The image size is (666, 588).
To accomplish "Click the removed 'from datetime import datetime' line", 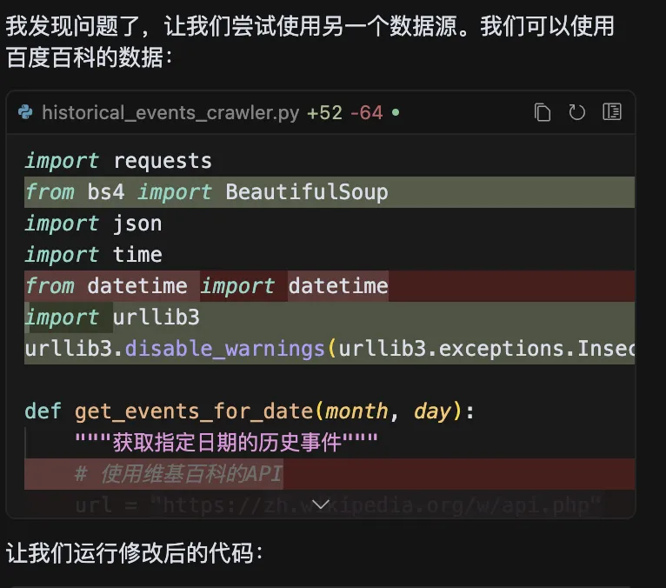I will (207, 286).
